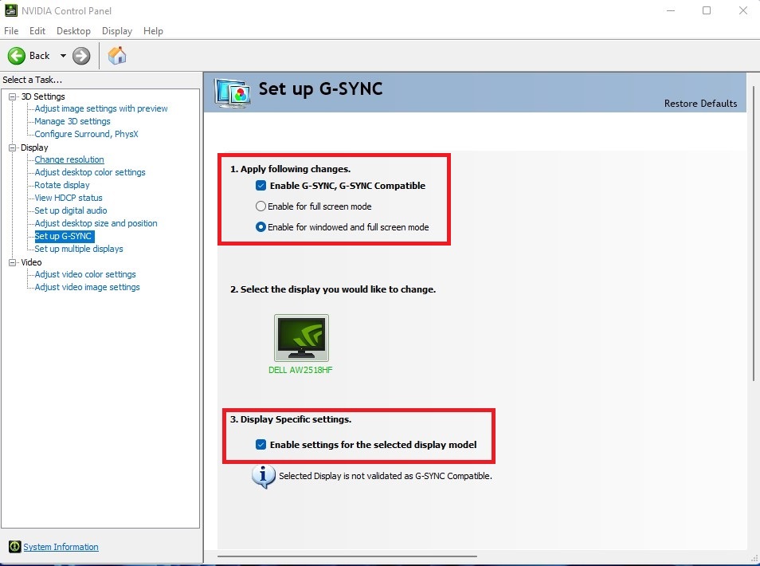Open Adjust desktop color settings
760x566 pixels.
click(x=90, y=172)
